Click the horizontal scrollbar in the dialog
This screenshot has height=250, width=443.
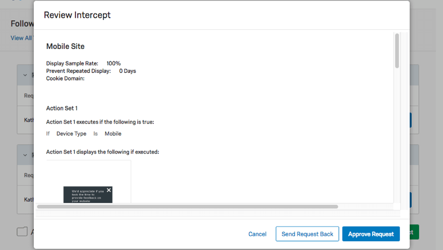pos(188,206)
